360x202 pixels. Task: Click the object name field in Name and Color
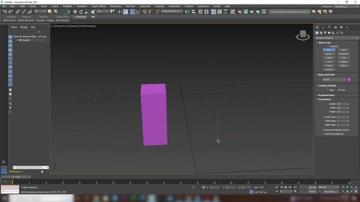click(335, 80)
